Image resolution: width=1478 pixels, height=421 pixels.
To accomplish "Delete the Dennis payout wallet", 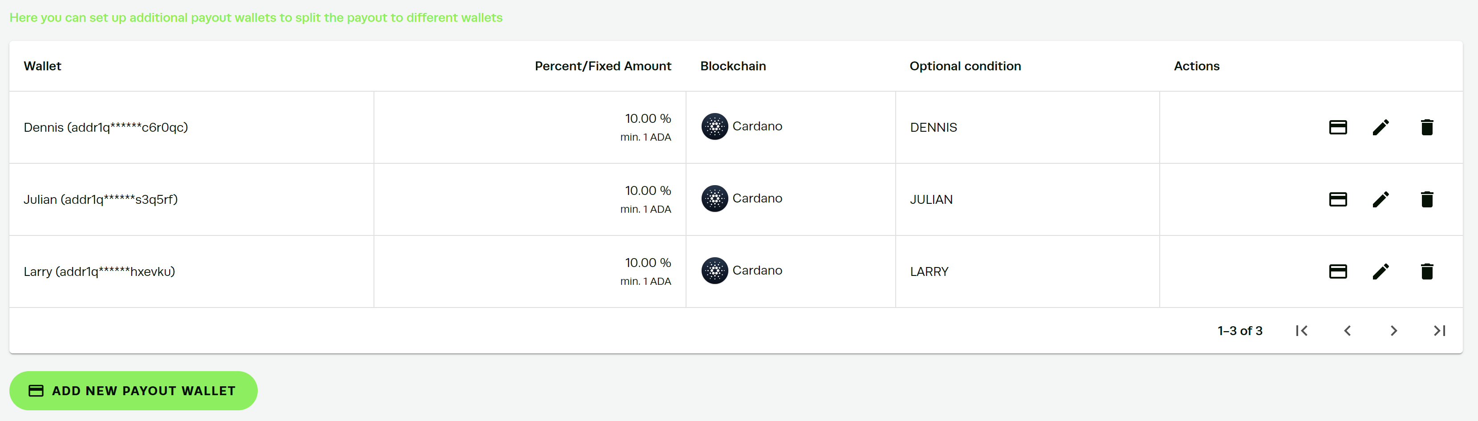I will pyautogui.click(x=1427, y=127).
